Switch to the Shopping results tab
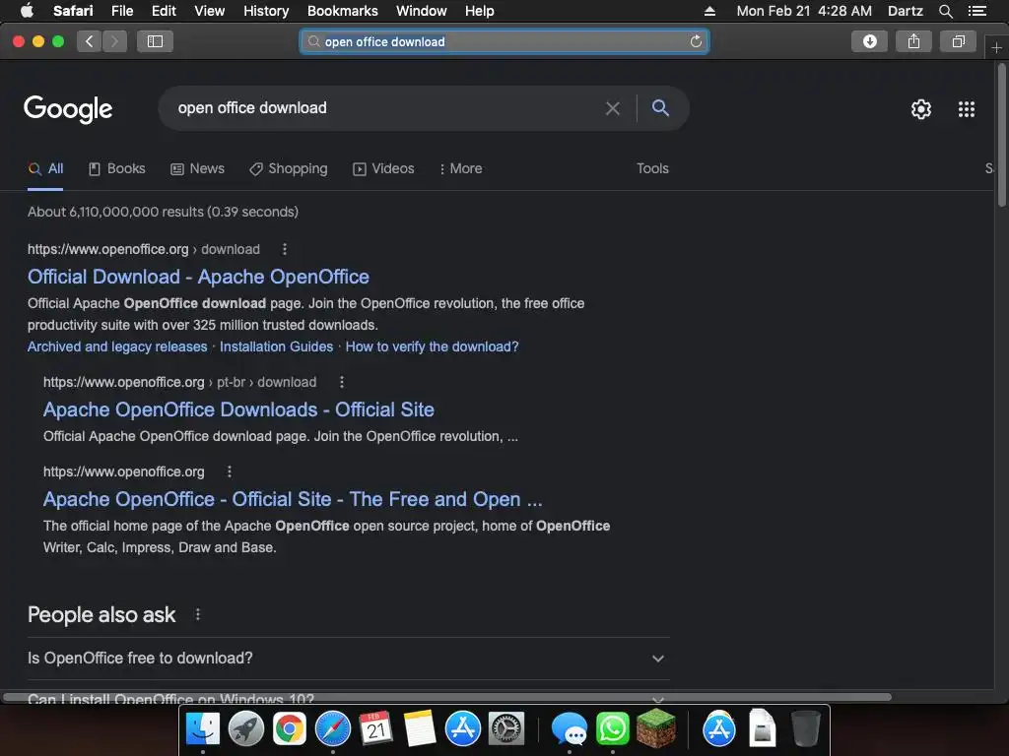The width and height of the screenshot is (1009, 756). coord(289,169)
